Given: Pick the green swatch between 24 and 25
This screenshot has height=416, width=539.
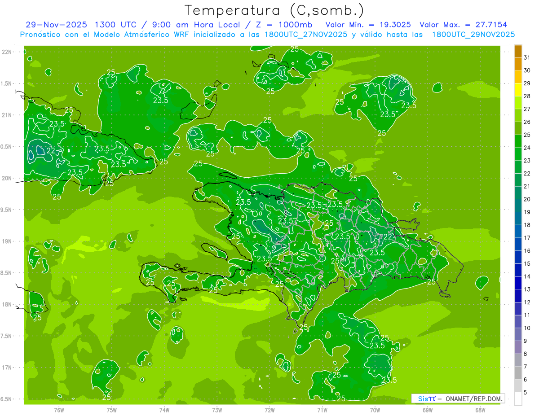Looking at the screenshot, I should 518,141.
